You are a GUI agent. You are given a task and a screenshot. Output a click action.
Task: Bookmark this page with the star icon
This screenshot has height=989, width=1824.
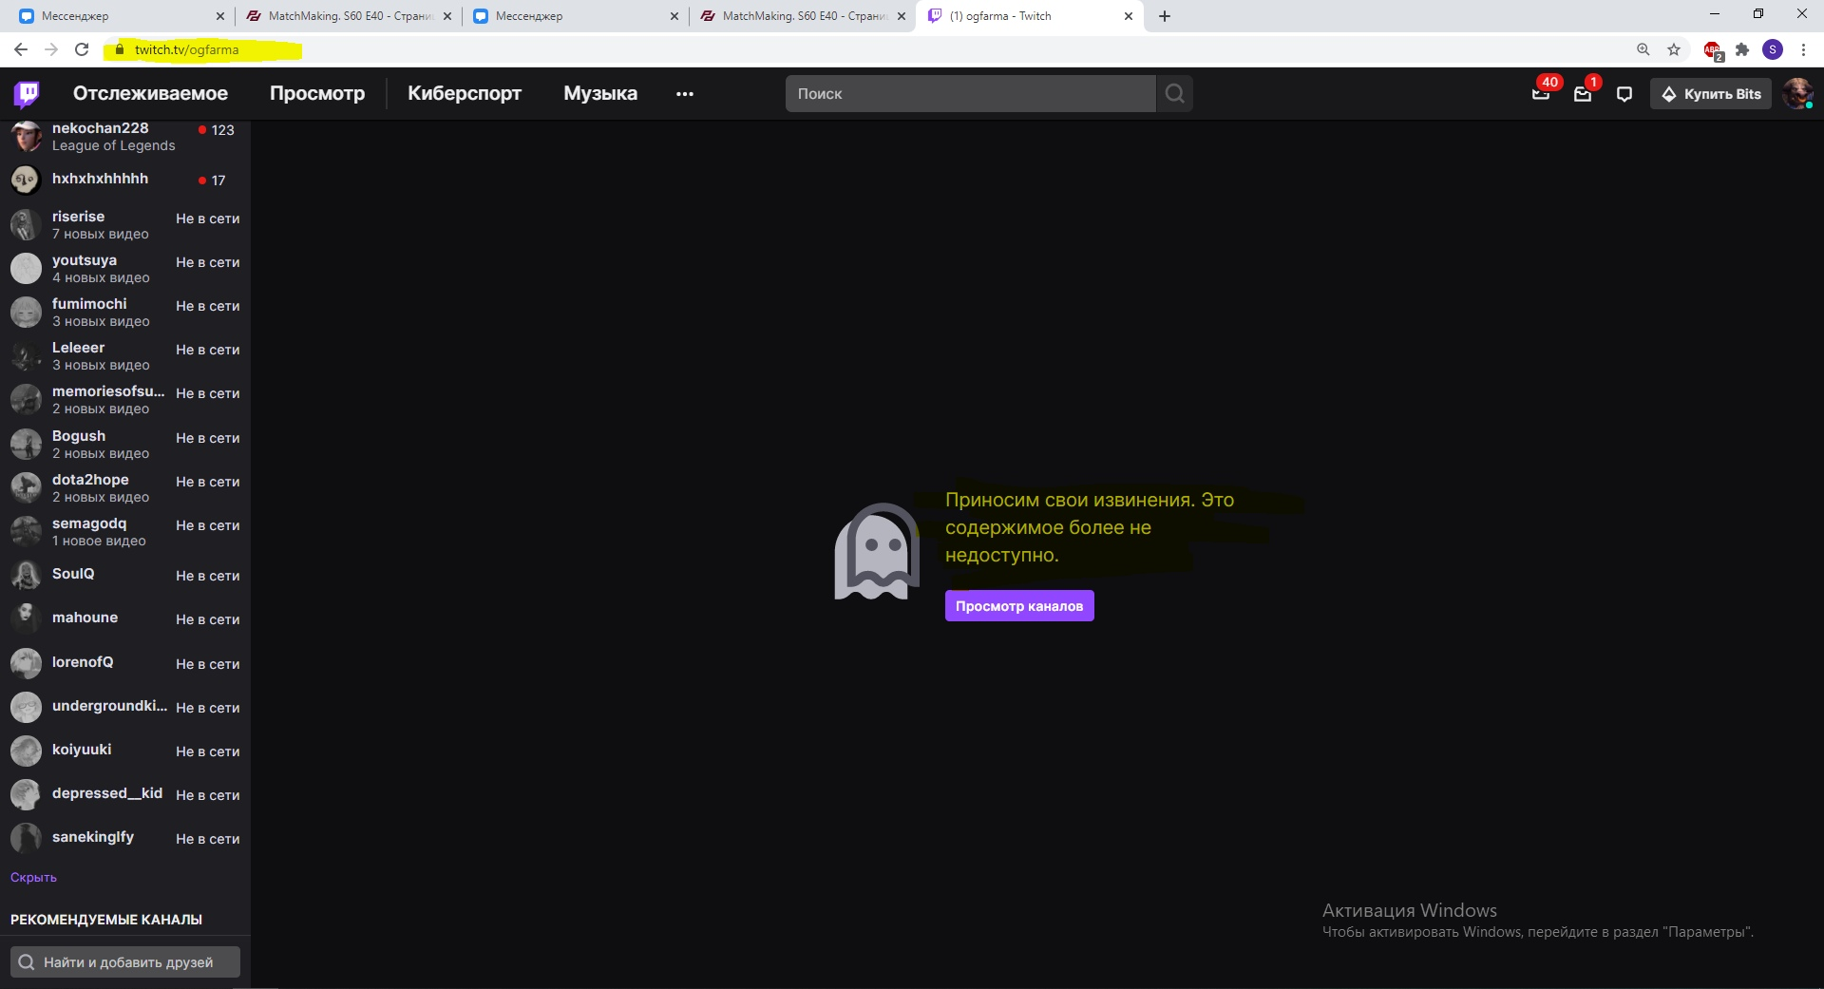[x=1674, y=49]
